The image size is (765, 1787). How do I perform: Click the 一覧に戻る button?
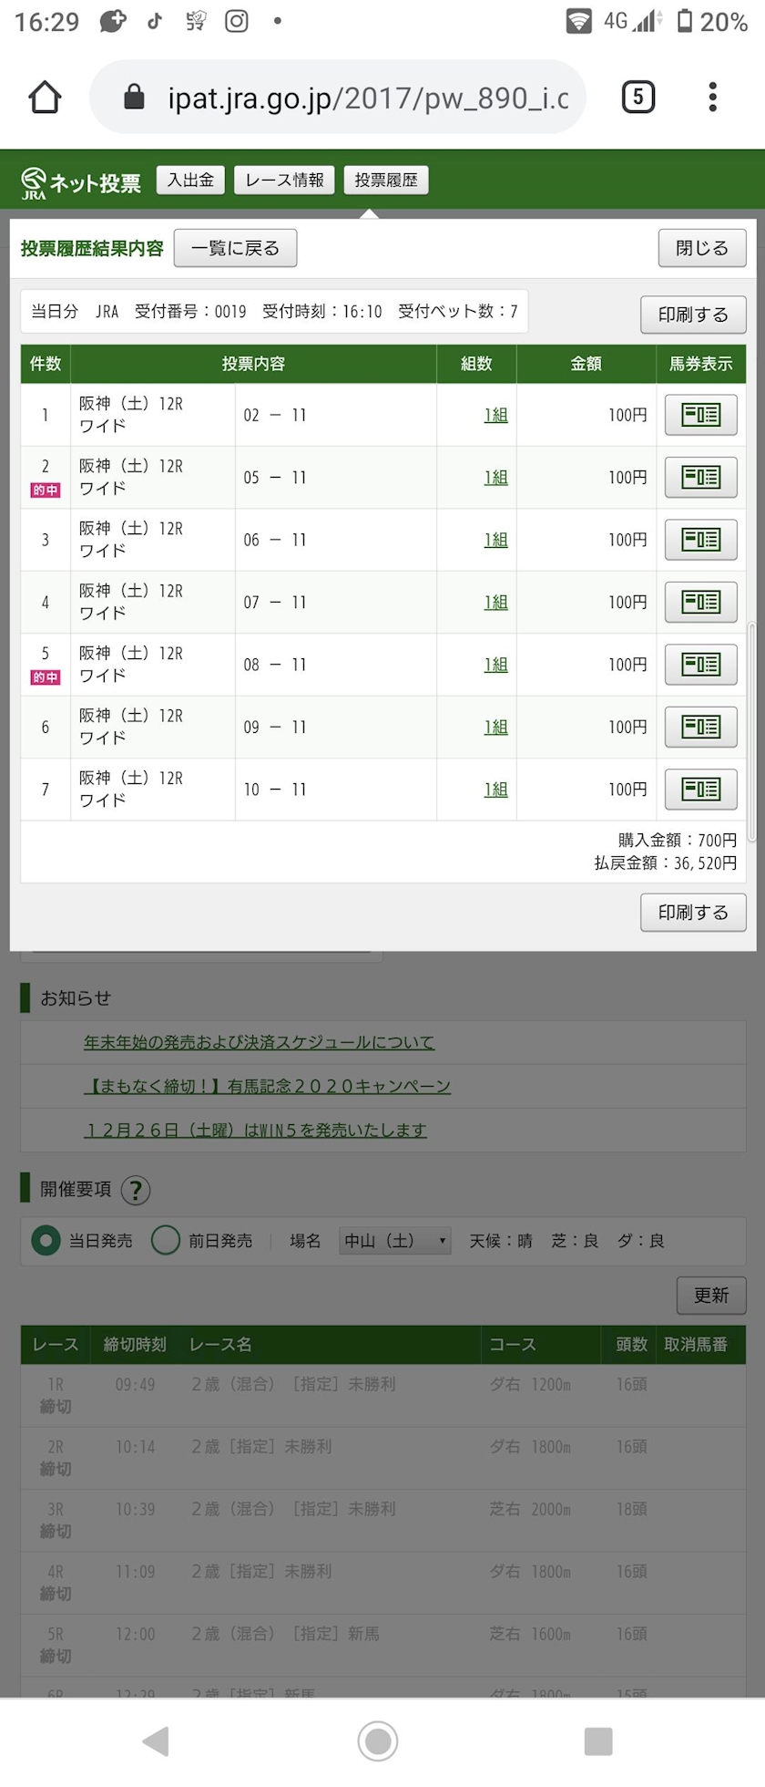[x=235, y=248]
